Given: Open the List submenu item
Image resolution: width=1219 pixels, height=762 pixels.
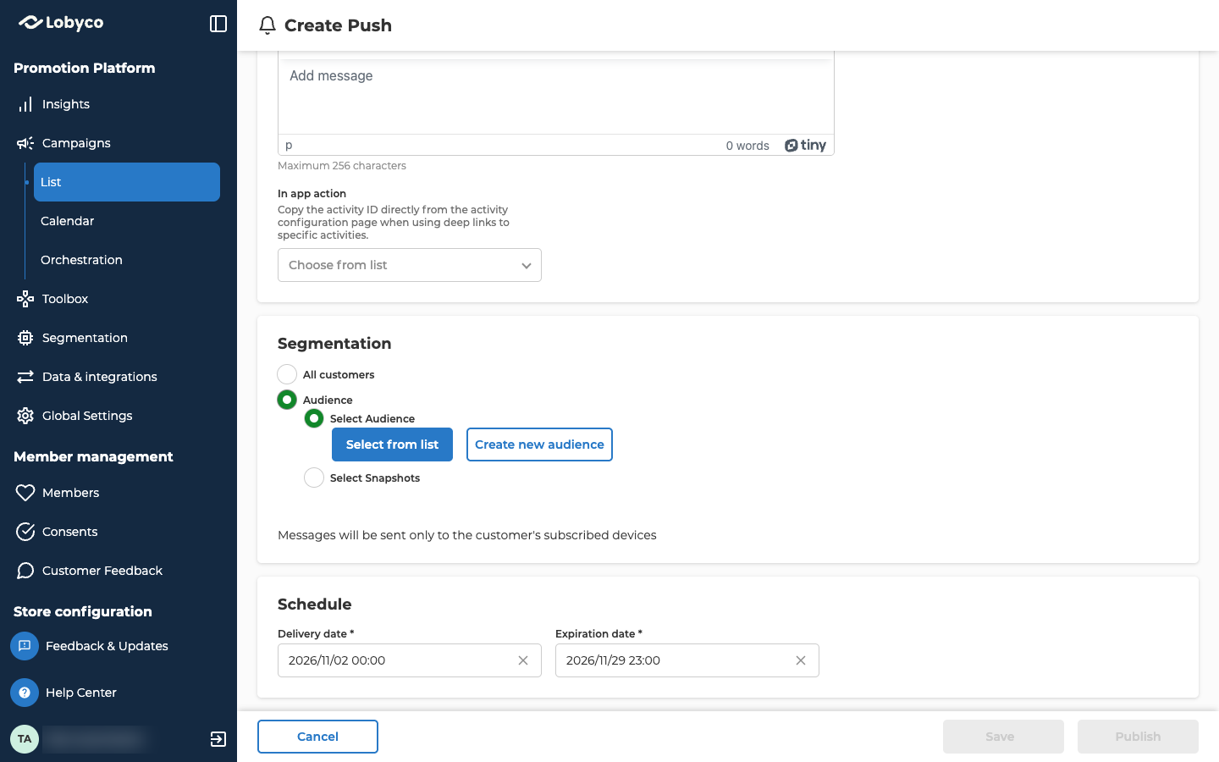Looking at the screenshot, I should [127, 182].
